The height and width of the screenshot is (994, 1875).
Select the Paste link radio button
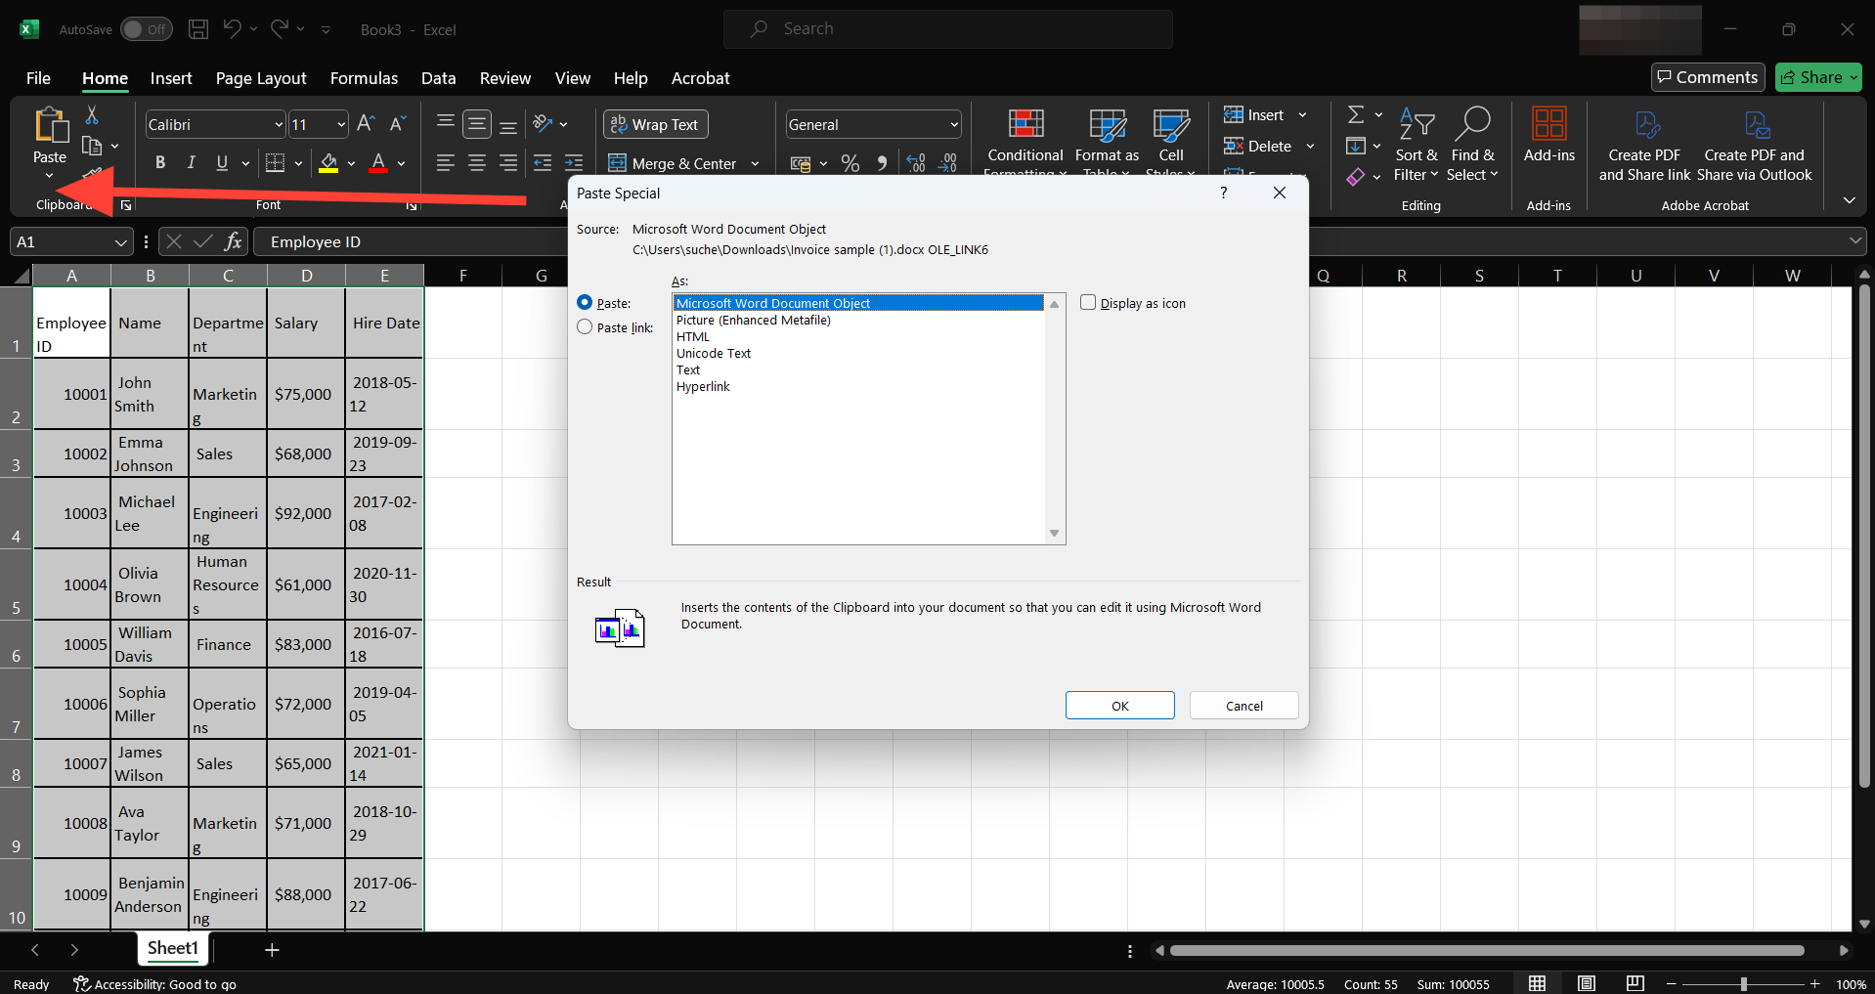pyautogui.click(x=586, y=327)
